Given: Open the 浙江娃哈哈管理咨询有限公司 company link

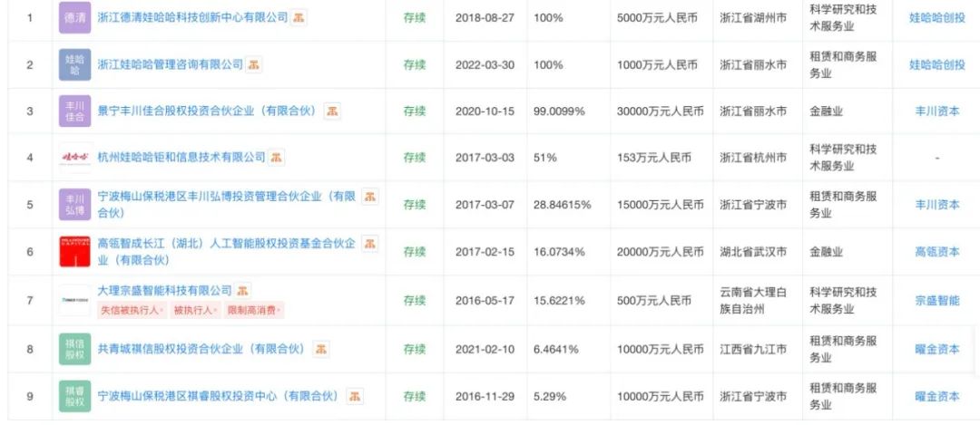Looking at the screenshot, I should 171,64.
